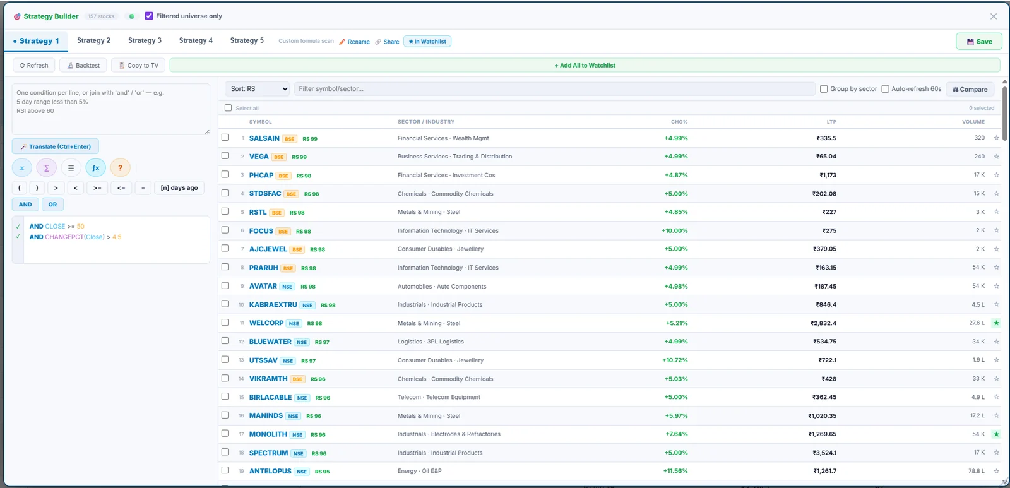Check the STDSFAC row checkbox
This screenshot has height=488, width=1010.
[225, 193]
